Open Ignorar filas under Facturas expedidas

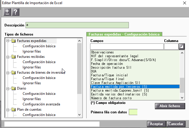pos(32,51)
